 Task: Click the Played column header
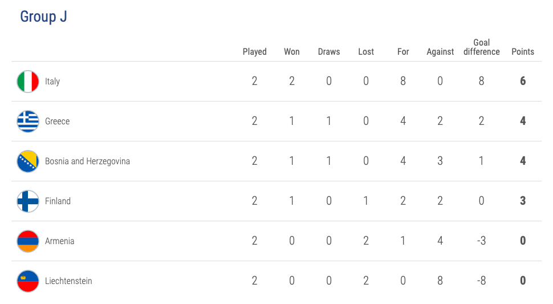[254, 51]
